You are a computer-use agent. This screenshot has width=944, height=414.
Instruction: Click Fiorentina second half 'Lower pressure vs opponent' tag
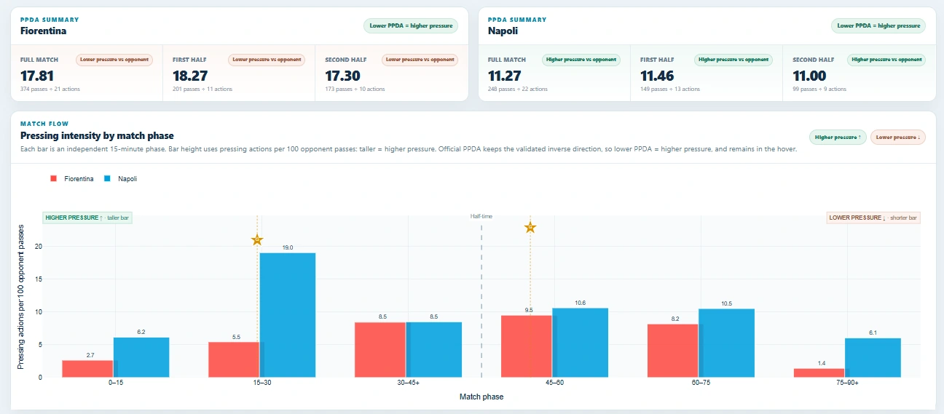click(420, 60)
